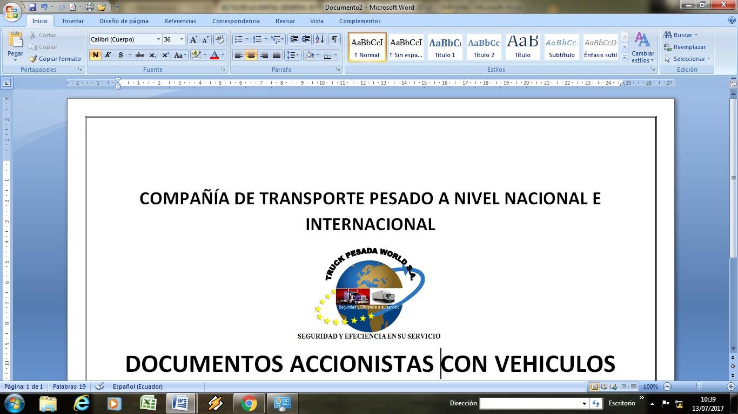Apply the text highlight color
This screenshot has height=414, width=738.
196,55
